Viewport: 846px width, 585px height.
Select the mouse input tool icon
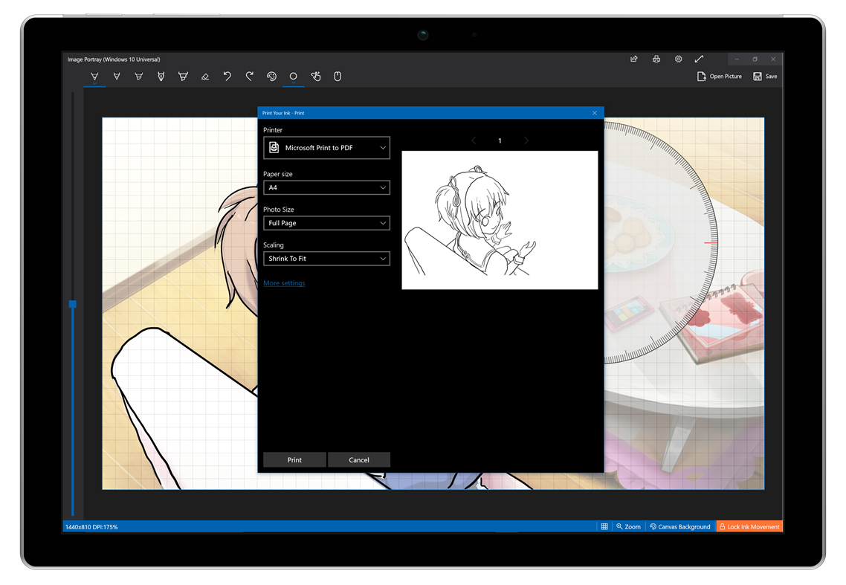click(338, 76)
